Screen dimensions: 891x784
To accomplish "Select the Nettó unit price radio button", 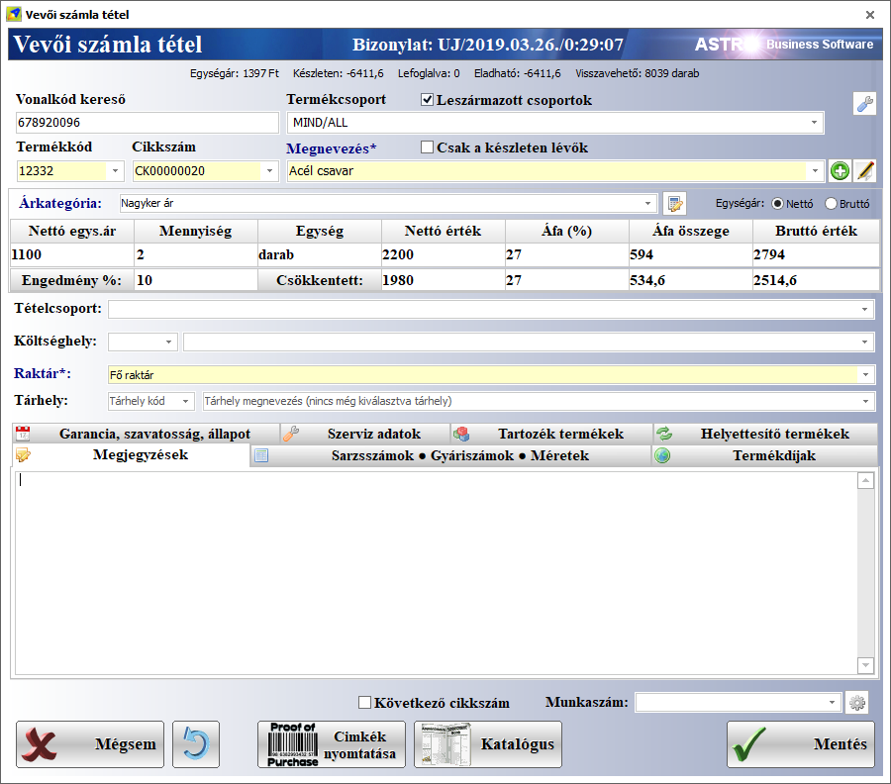I will point(777,203).
